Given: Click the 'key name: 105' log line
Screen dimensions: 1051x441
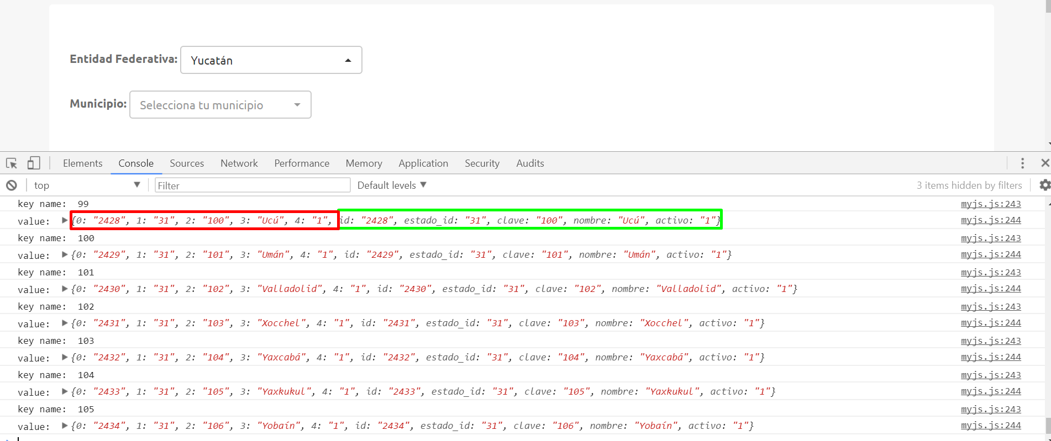Looking at the screenshot, I should (56, 409).
